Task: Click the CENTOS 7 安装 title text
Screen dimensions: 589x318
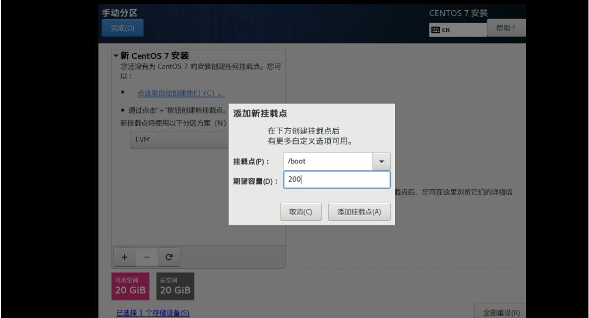Action: click(458, 13)
